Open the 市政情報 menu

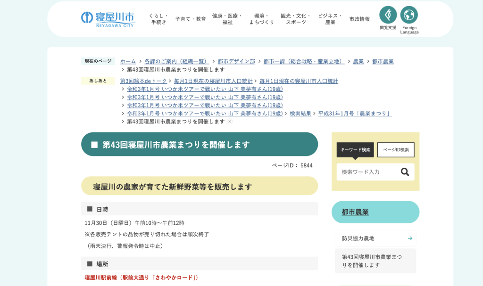pyautogui.click(x=359, y=19)
